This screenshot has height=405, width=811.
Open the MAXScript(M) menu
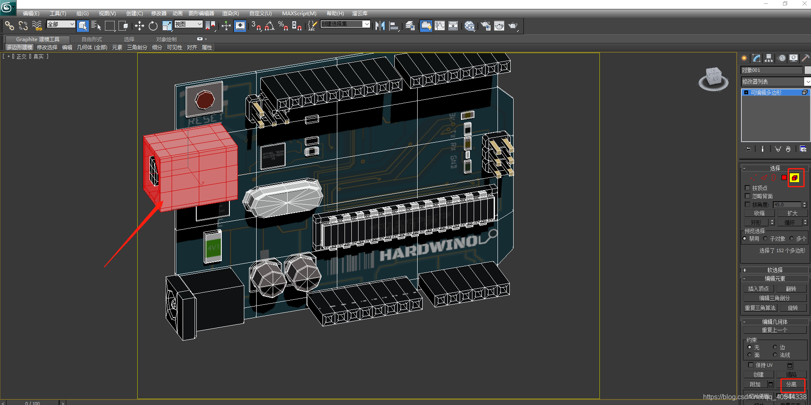(299, 14)
